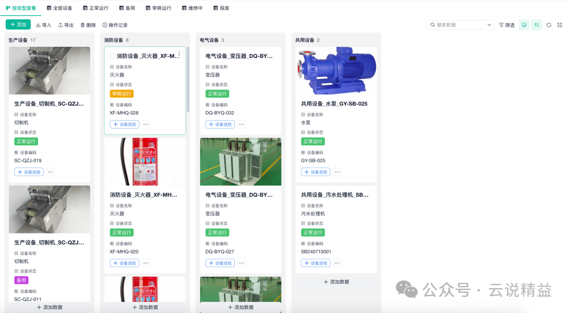The height and width of the screenshot is (313, 570).
Task: Open card title 共用设备_污水处理机_SB...
Action: tap(335, 194)
